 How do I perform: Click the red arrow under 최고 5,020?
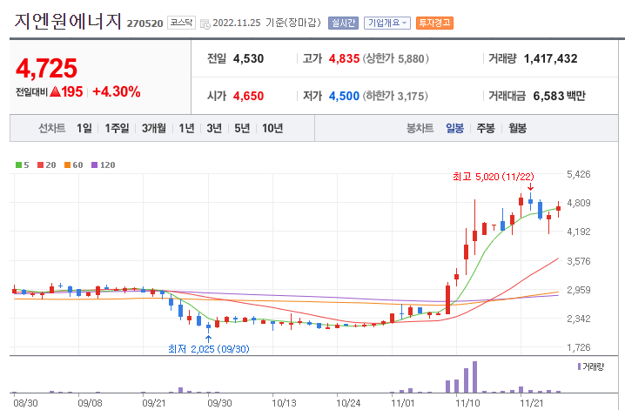pyautogui.click(x=530, y=186)
